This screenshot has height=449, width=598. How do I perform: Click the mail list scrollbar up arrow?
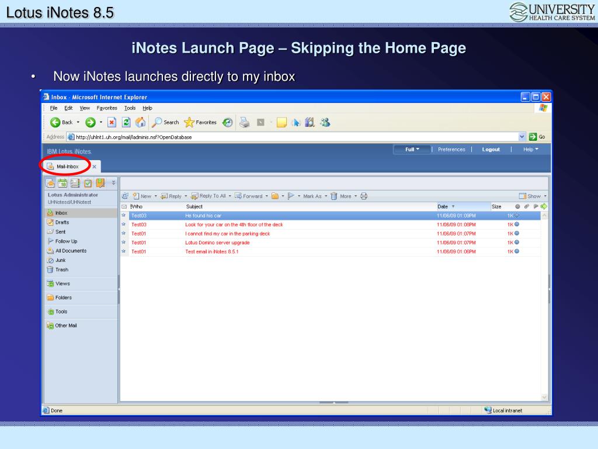pyautogui.click(x=545, y=216)
